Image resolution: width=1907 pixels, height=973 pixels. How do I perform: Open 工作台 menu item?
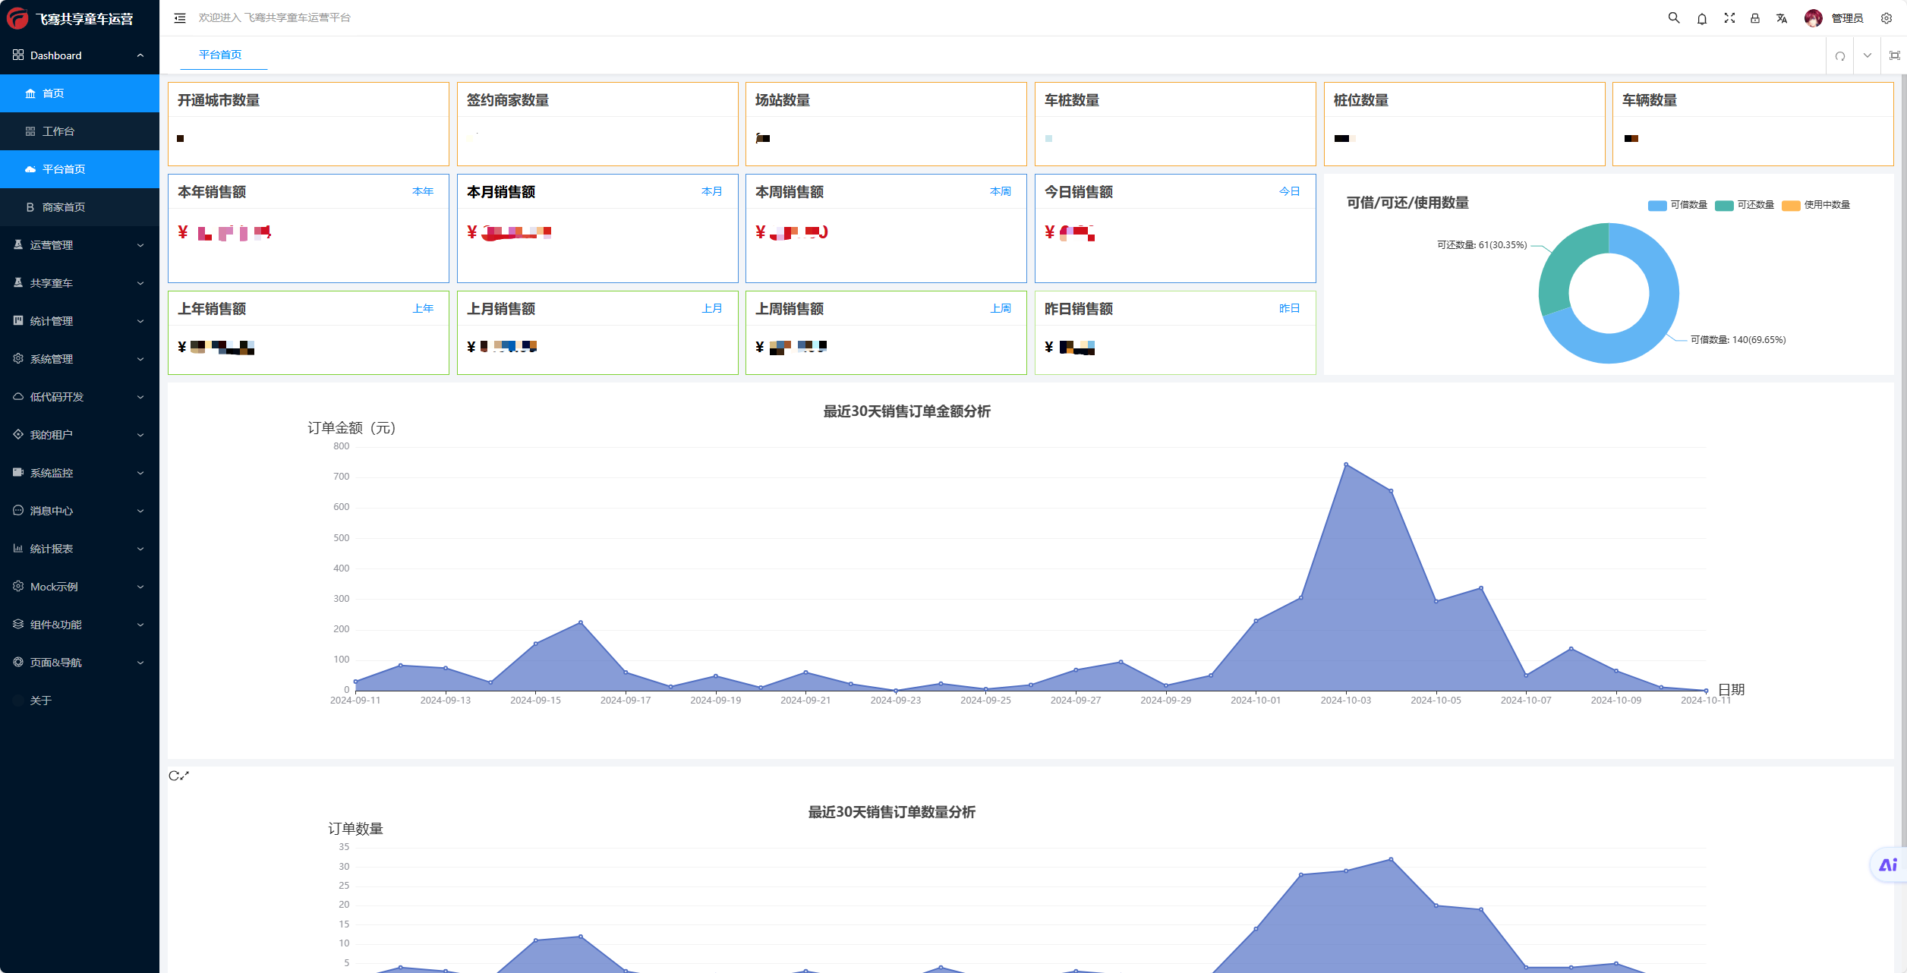click(x=80, y=131)
